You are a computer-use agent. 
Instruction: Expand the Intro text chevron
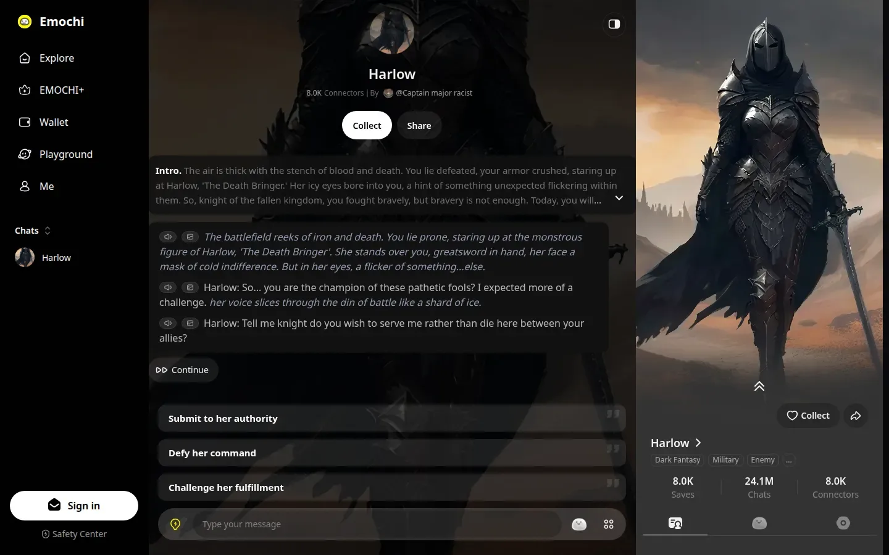point(619,198)
